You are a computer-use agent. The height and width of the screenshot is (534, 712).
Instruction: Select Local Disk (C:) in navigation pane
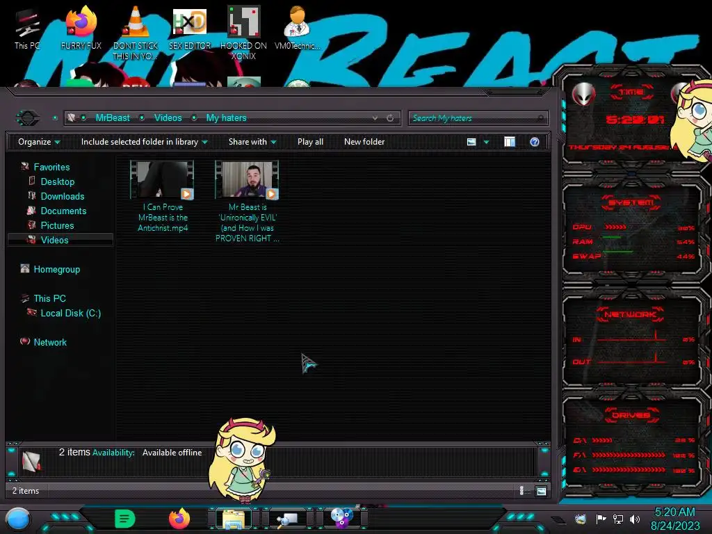[x=70, y=313]
